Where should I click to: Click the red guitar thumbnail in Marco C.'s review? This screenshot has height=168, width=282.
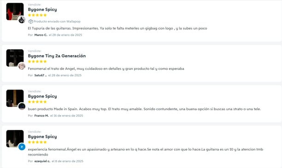pyautogui.click(x=15, y=11)
